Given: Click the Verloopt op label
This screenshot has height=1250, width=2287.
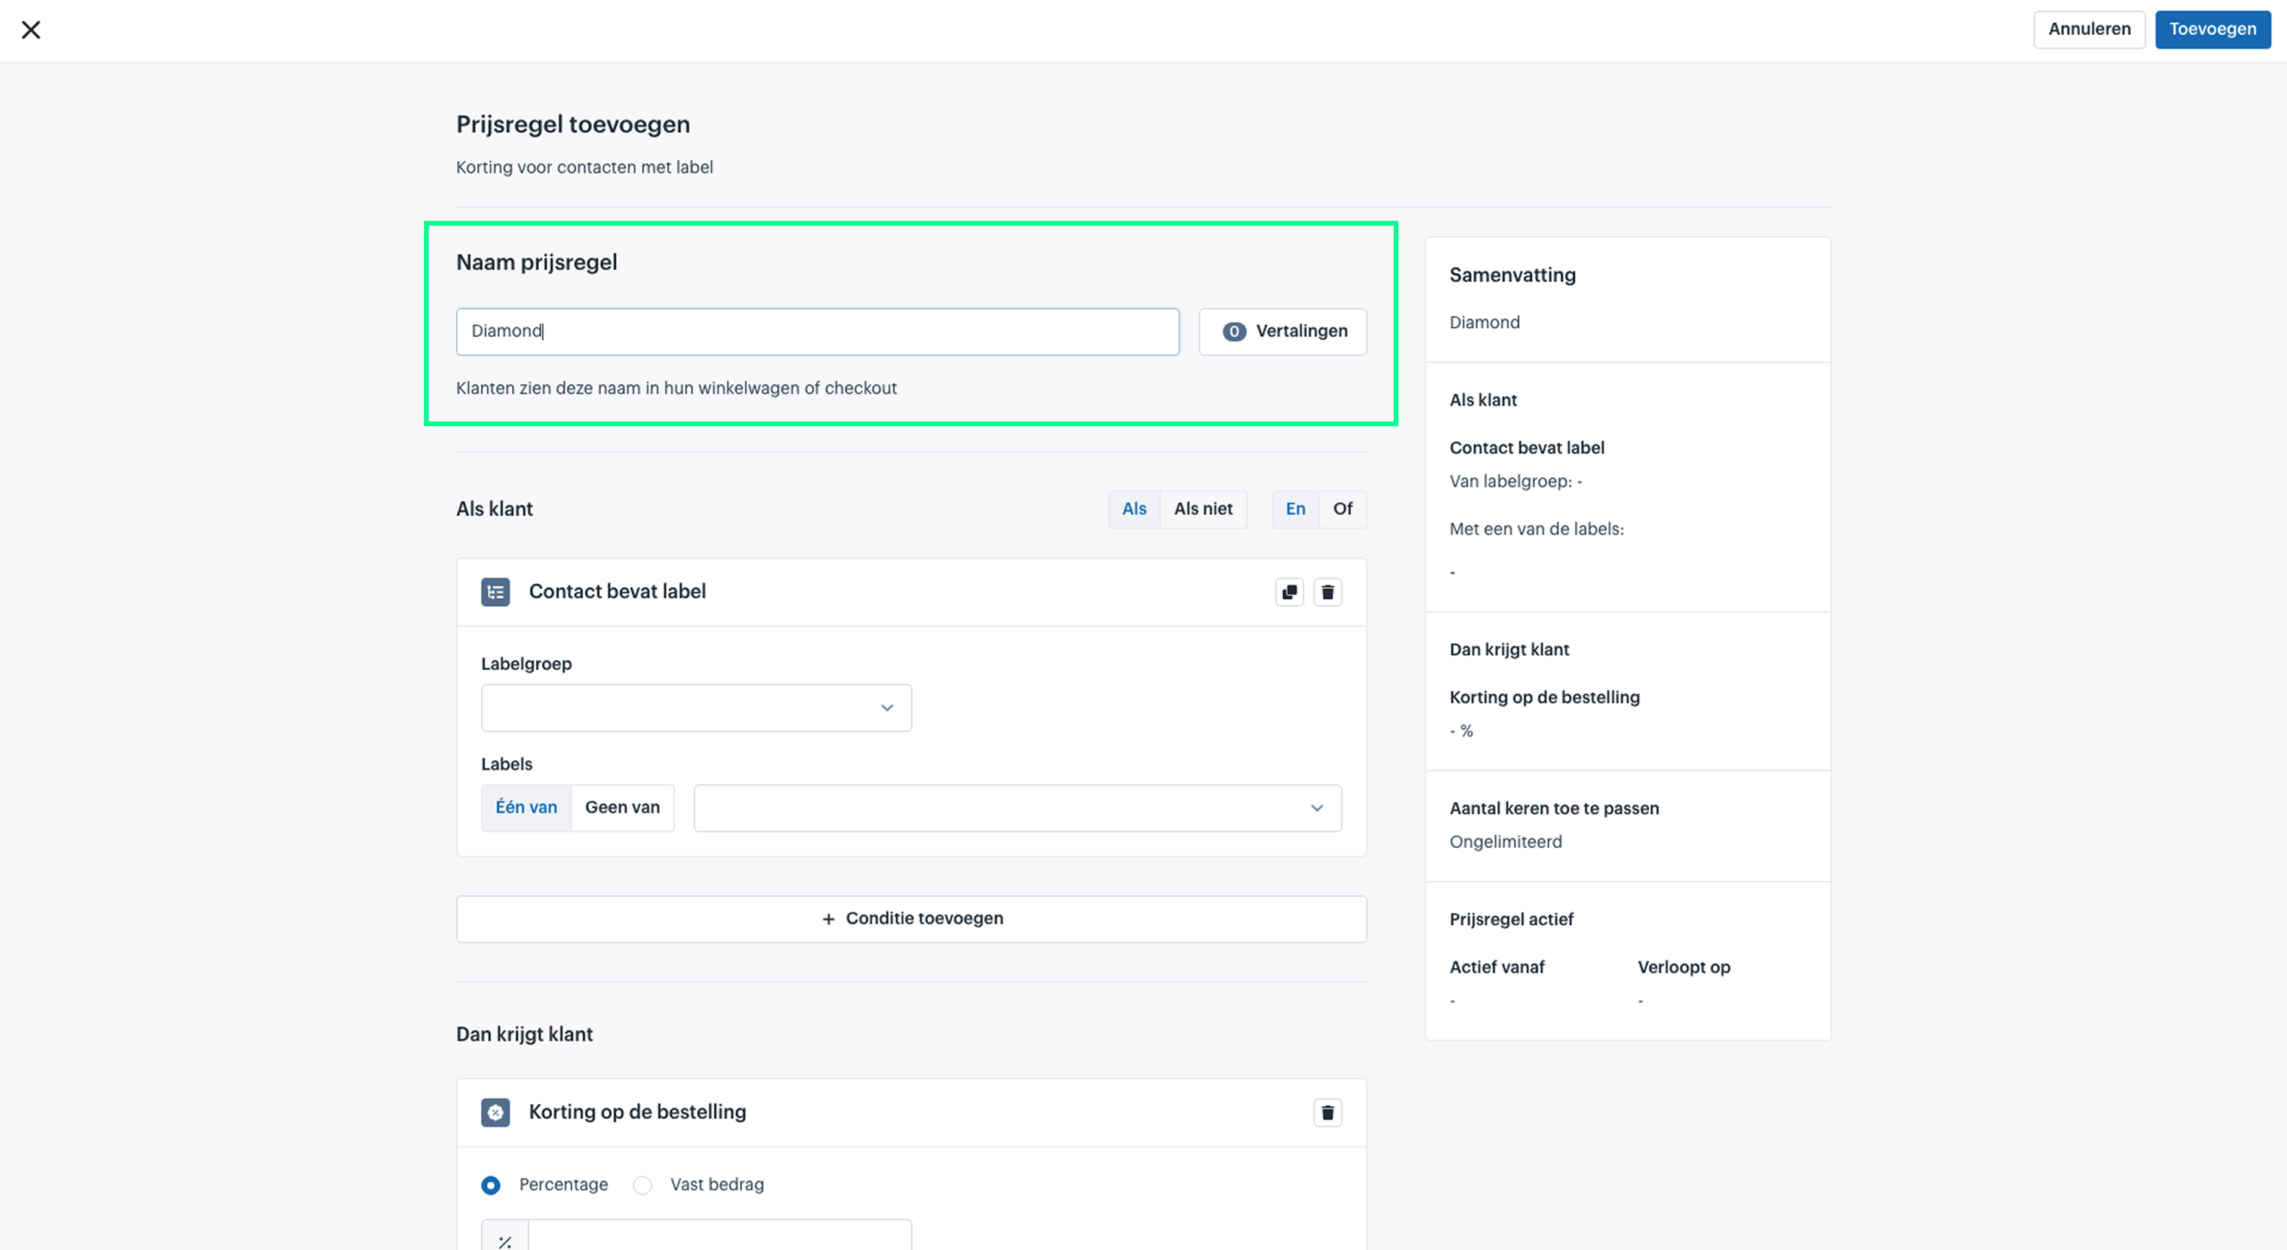Looking at the screenshot, I should click(x=1683, y=968).
